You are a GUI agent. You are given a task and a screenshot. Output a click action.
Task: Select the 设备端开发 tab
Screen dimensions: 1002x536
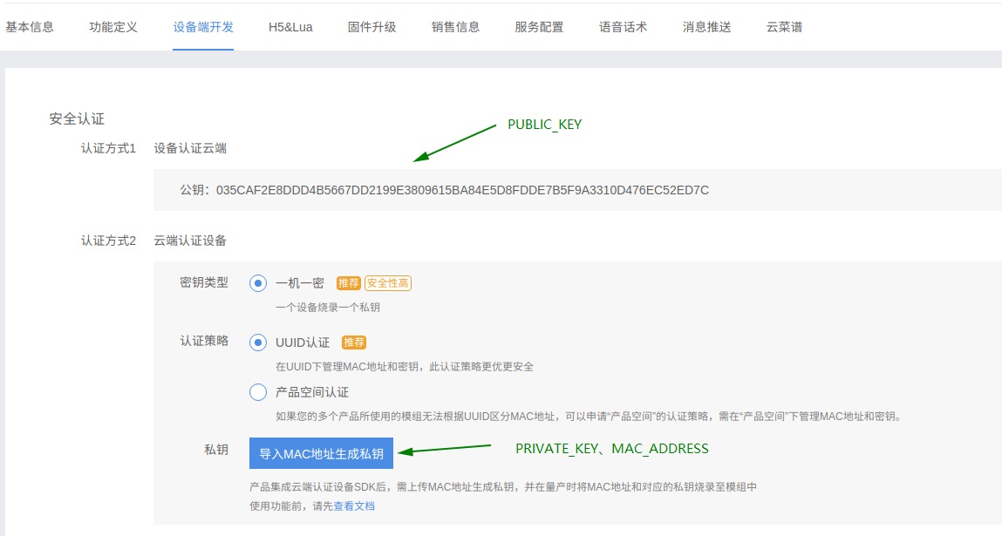click(203, 27)
